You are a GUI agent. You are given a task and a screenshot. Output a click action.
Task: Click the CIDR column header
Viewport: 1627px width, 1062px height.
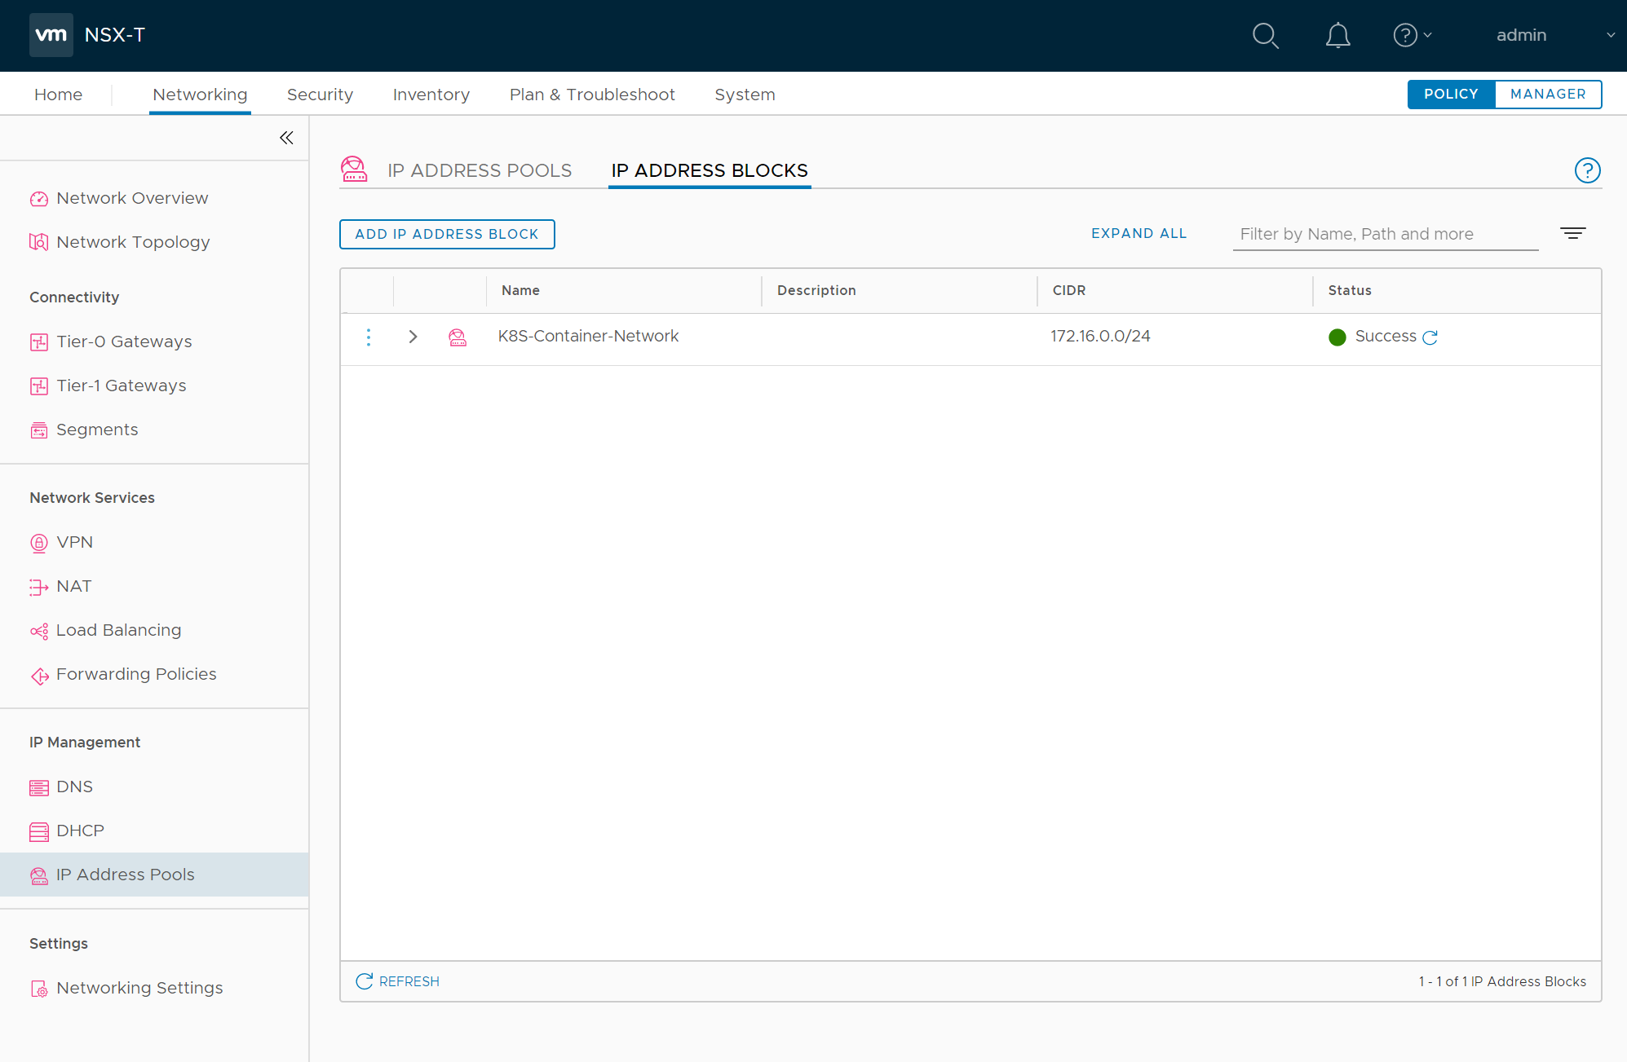coord(1068,290)
